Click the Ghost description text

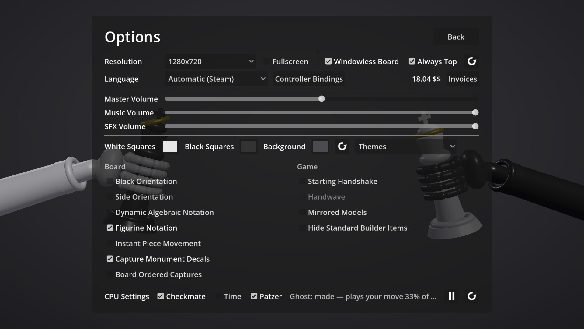click(x=363, y=296)
